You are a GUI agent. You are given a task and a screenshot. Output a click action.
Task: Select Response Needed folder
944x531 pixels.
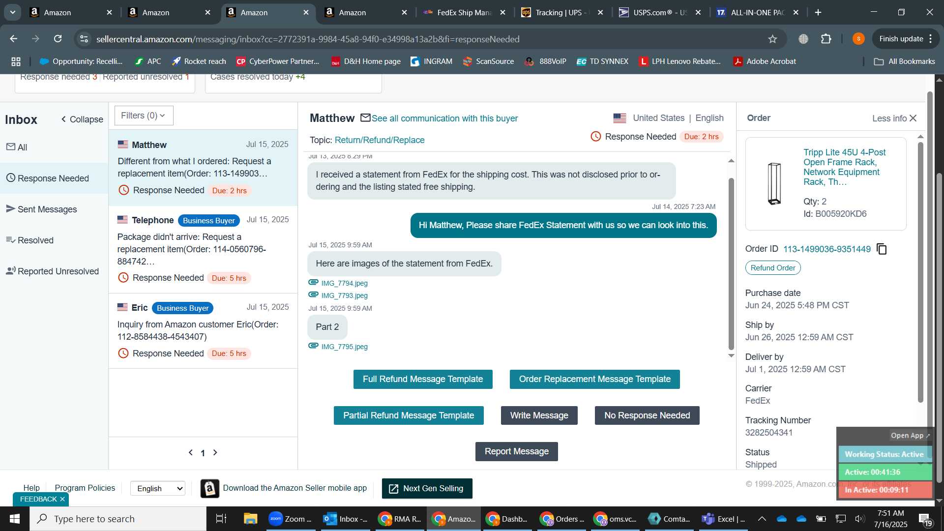pos(54,178)
